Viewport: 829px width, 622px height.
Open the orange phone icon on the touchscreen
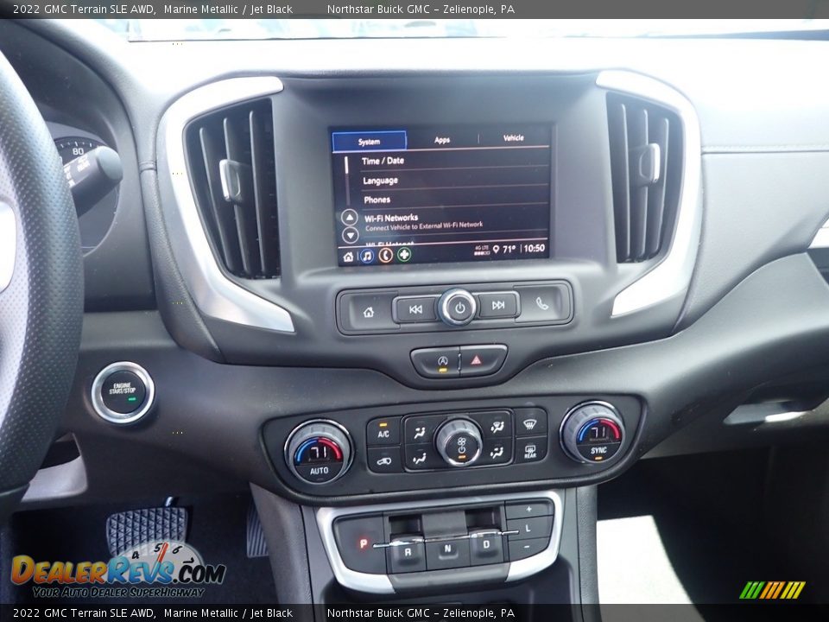(385, 256)
